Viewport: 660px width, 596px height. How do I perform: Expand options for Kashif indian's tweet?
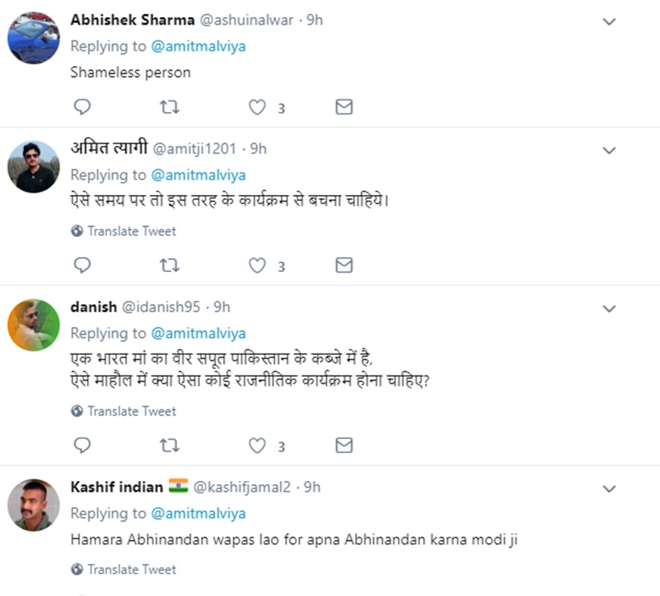click(610, 489)
